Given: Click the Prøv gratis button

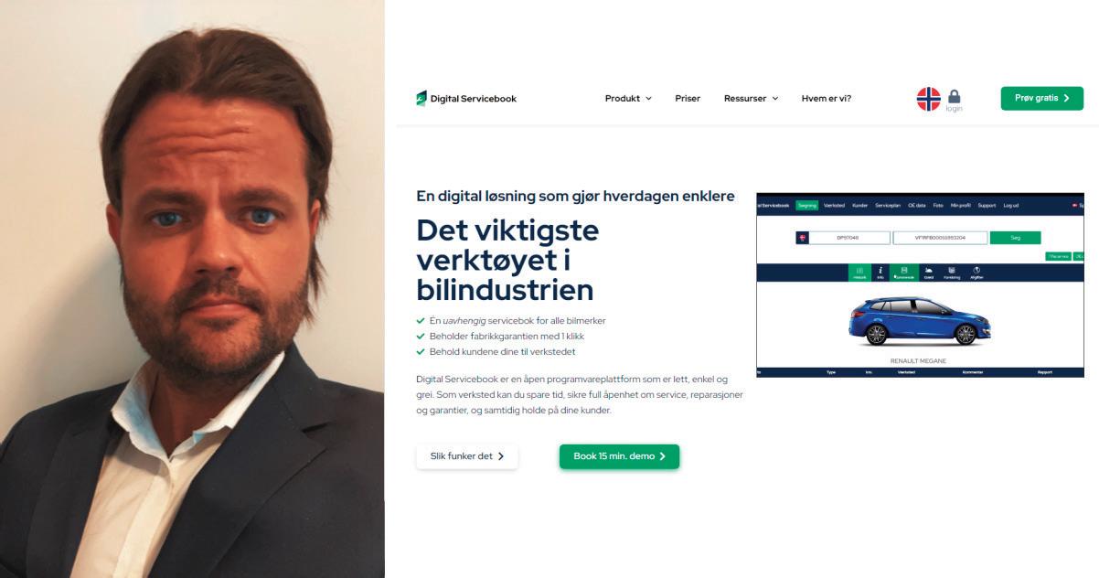Looking at the screenshot, I should (1042, 99).
